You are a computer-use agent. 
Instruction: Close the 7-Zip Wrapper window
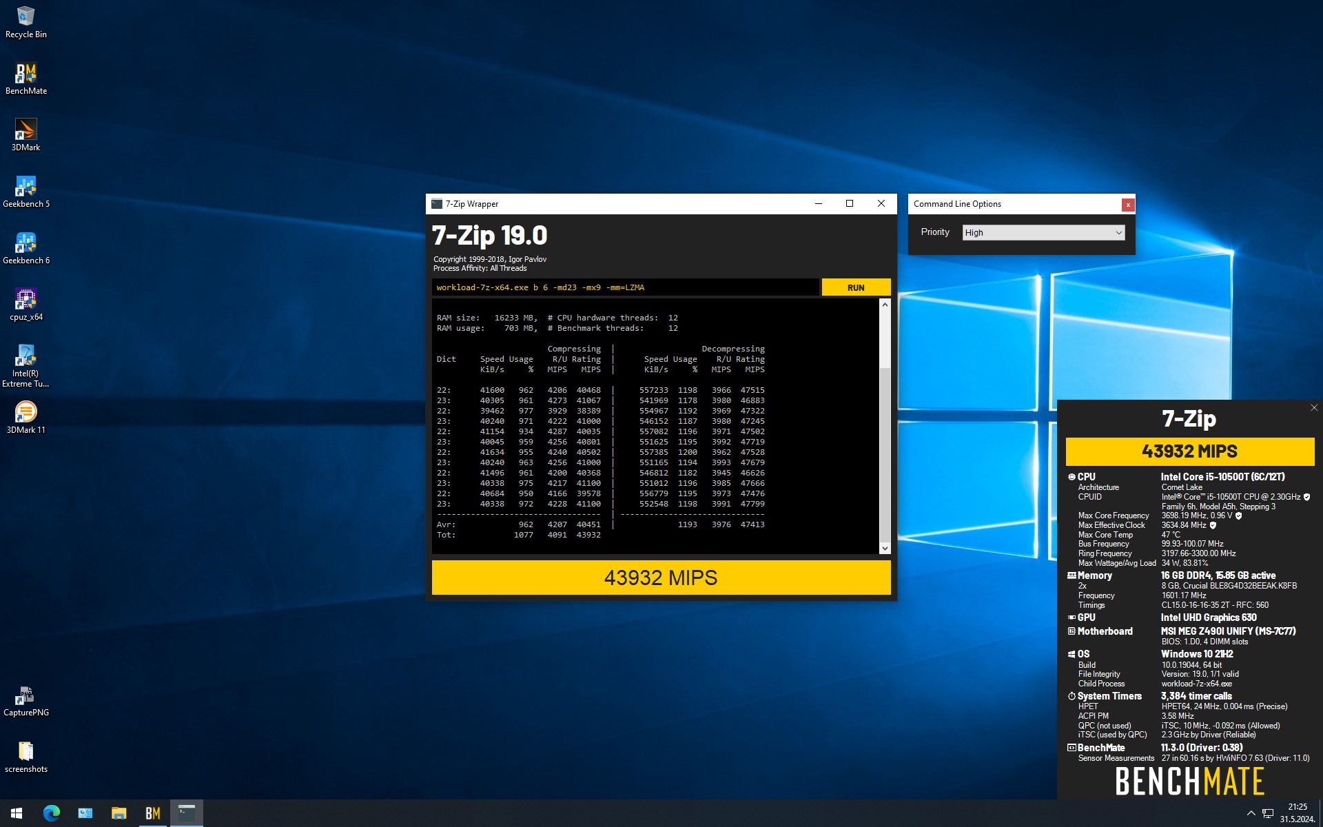[x=881, y=203]
